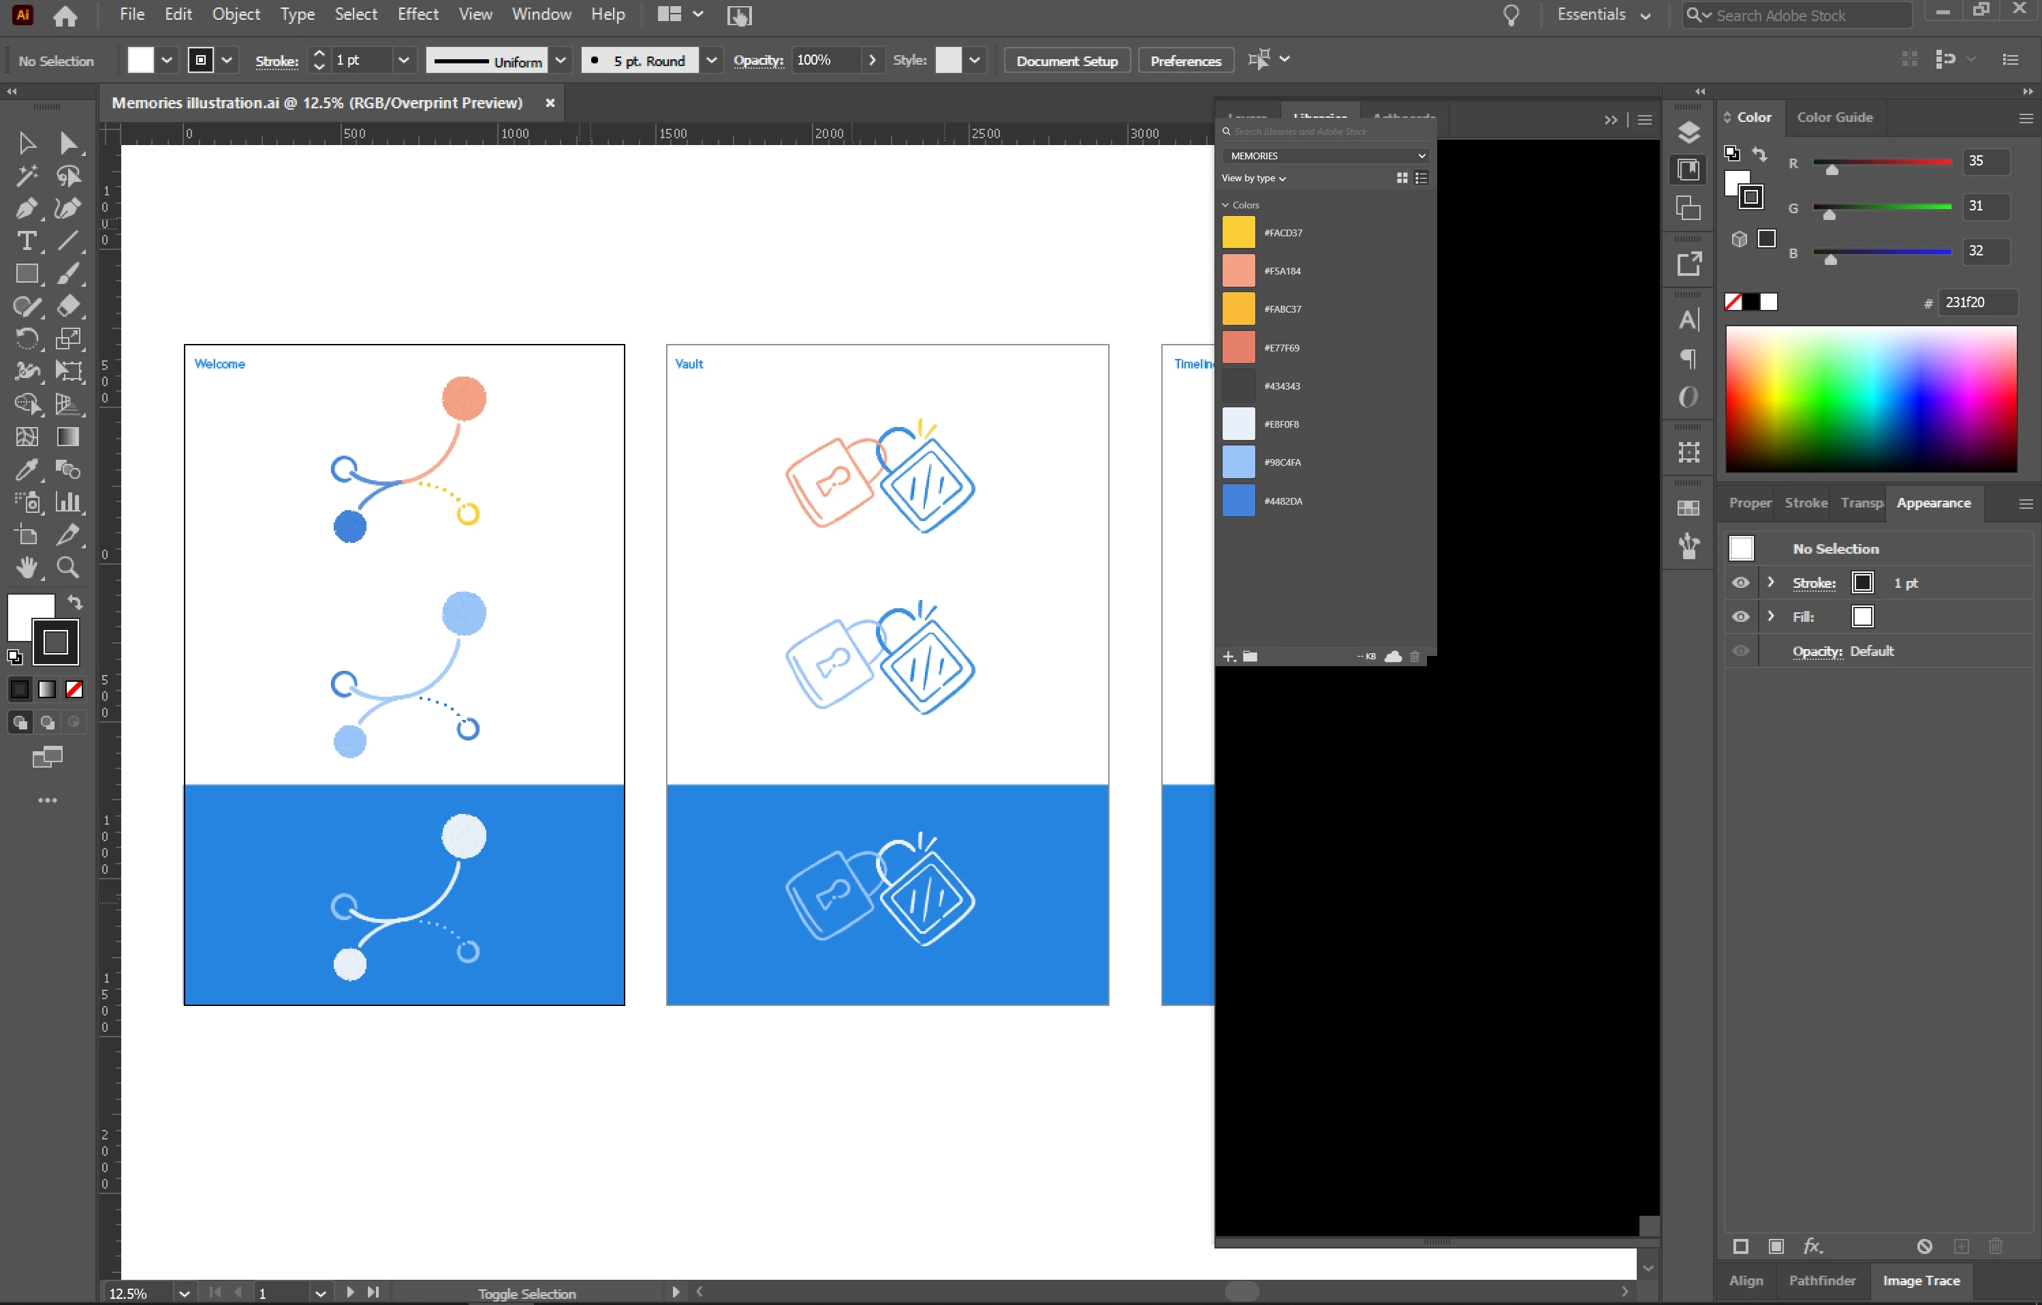Click the fx add effect icon

tap(1812, 1246)
